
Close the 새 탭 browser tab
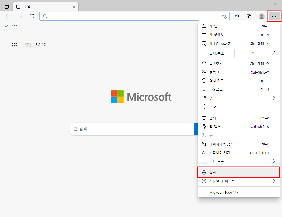click(x=74, y=7)
